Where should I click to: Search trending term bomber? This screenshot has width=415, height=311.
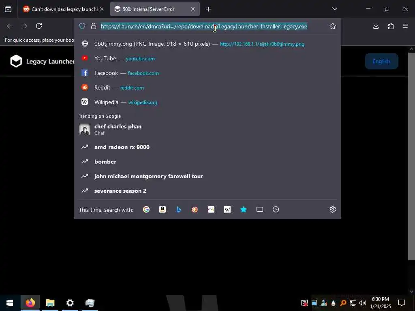207,162
